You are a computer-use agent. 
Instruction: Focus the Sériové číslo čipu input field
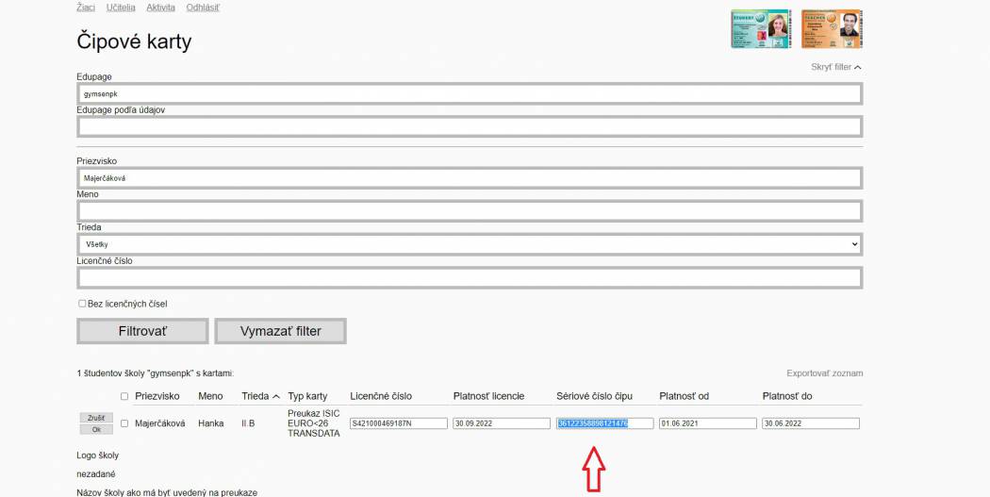[604, 423]
